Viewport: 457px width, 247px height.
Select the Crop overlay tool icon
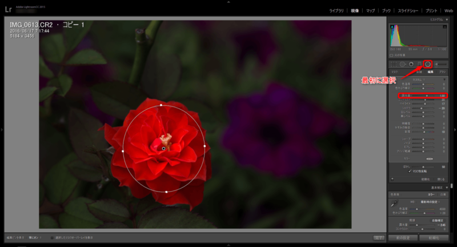coord(394,64)
